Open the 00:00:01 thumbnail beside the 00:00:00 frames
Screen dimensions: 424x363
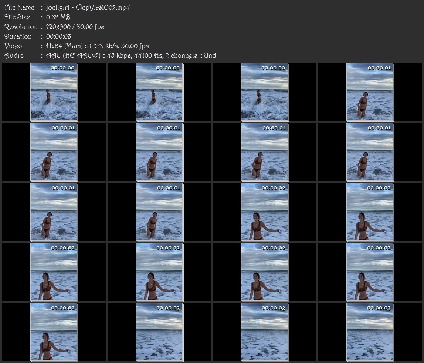[x=370, y=92]
